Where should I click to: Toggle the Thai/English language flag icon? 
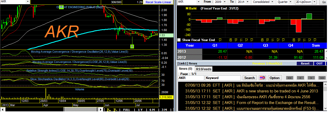(x=262, y=78)
